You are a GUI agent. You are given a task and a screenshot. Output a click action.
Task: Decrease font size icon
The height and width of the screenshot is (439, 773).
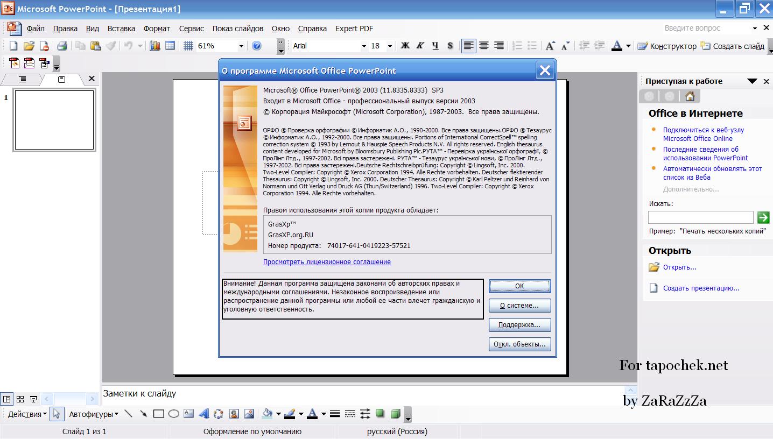tap(565, 46)
